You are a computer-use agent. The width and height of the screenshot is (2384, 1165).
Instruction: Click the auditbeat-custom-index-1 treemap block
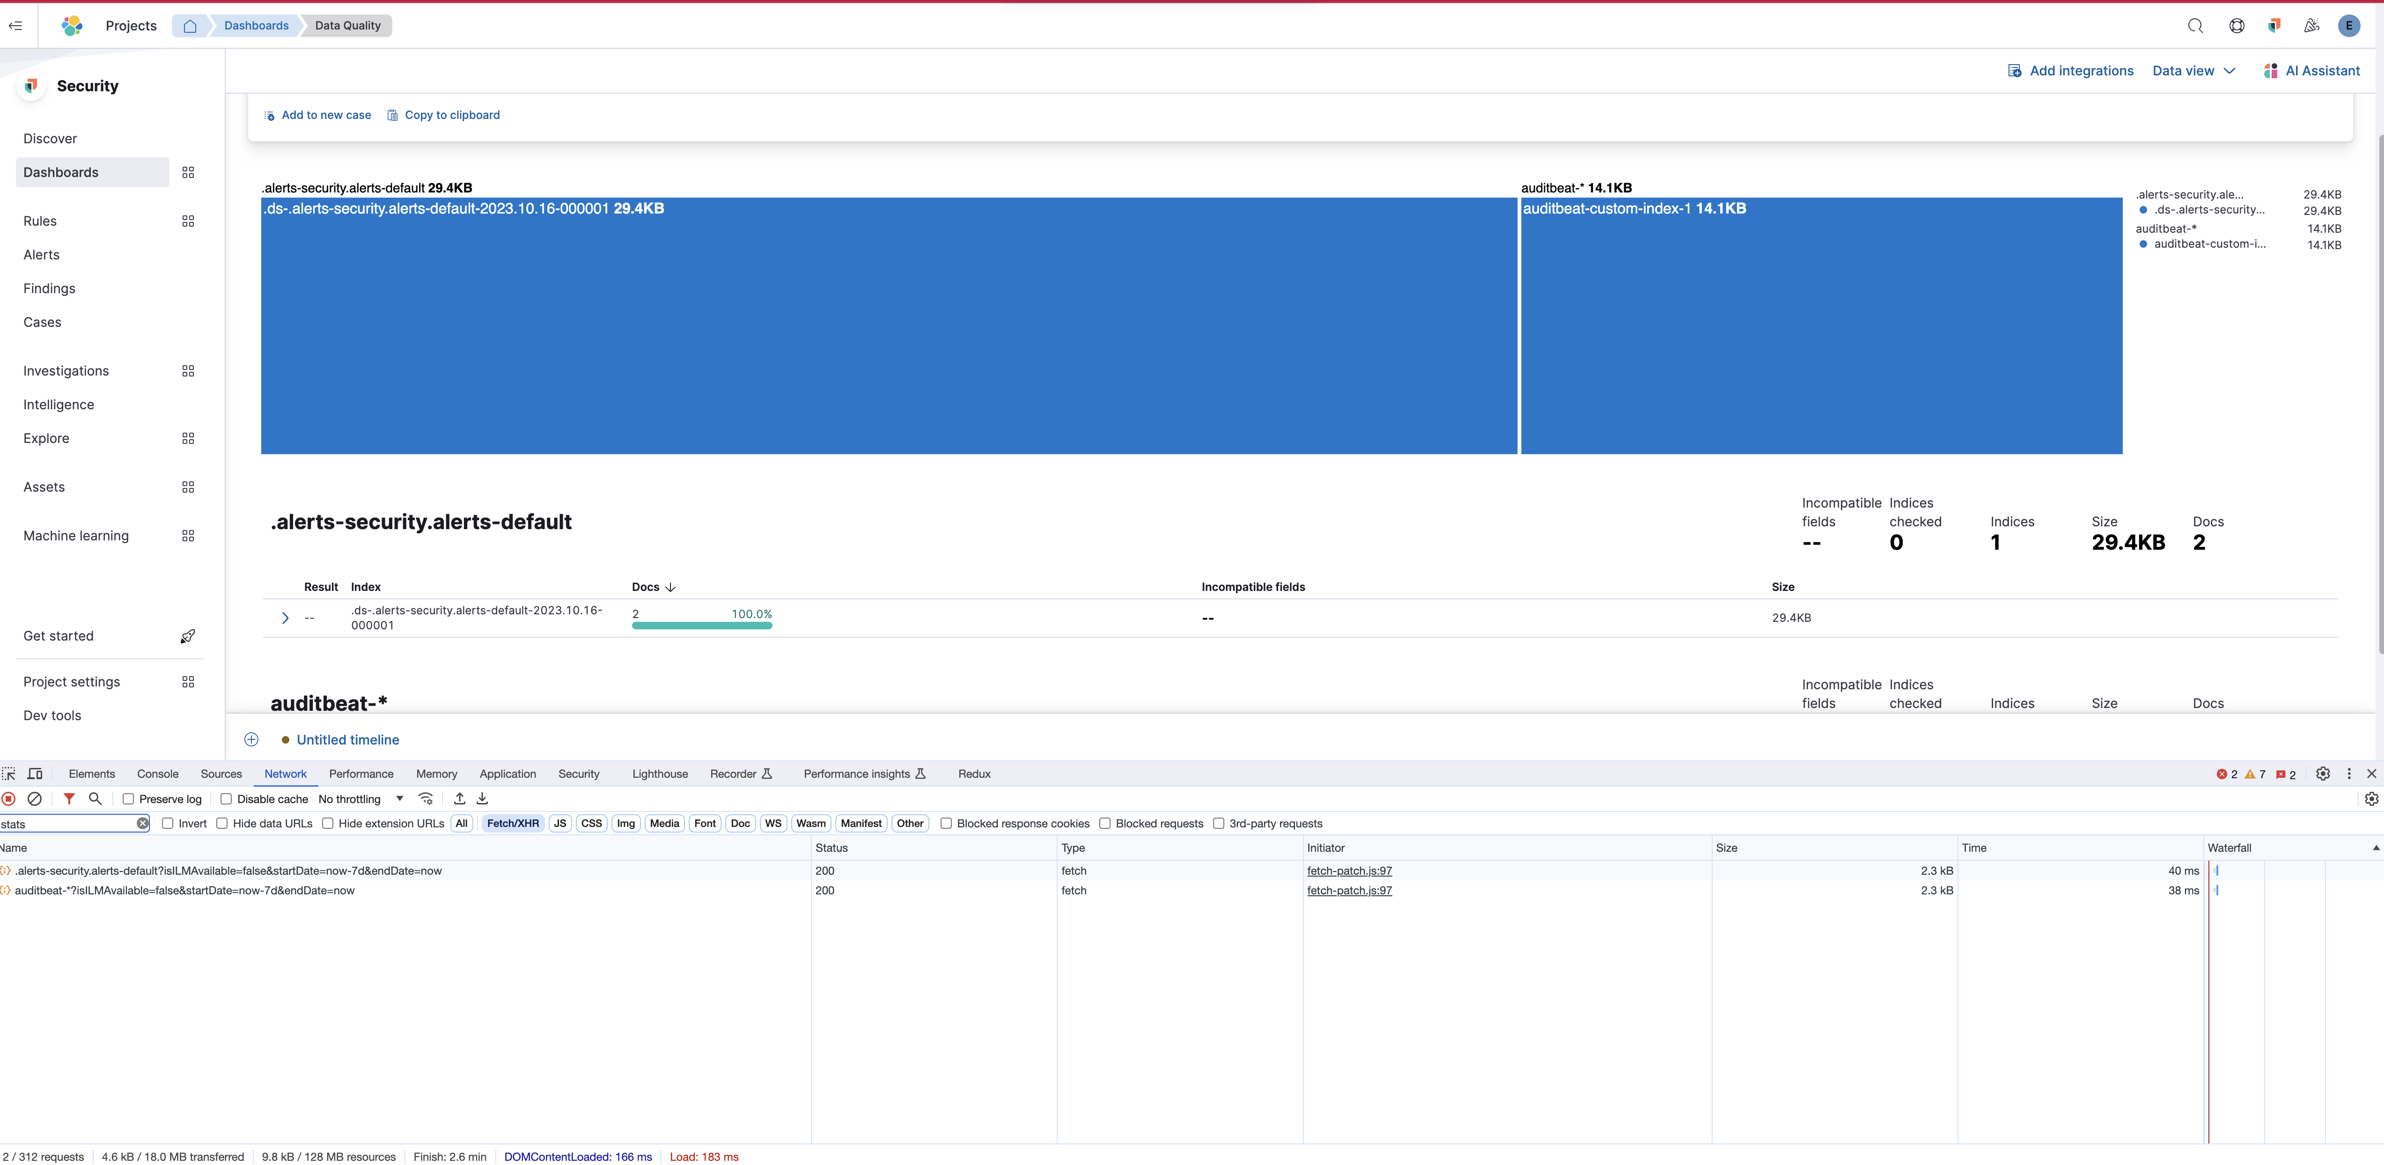(x=1821, y=326)
